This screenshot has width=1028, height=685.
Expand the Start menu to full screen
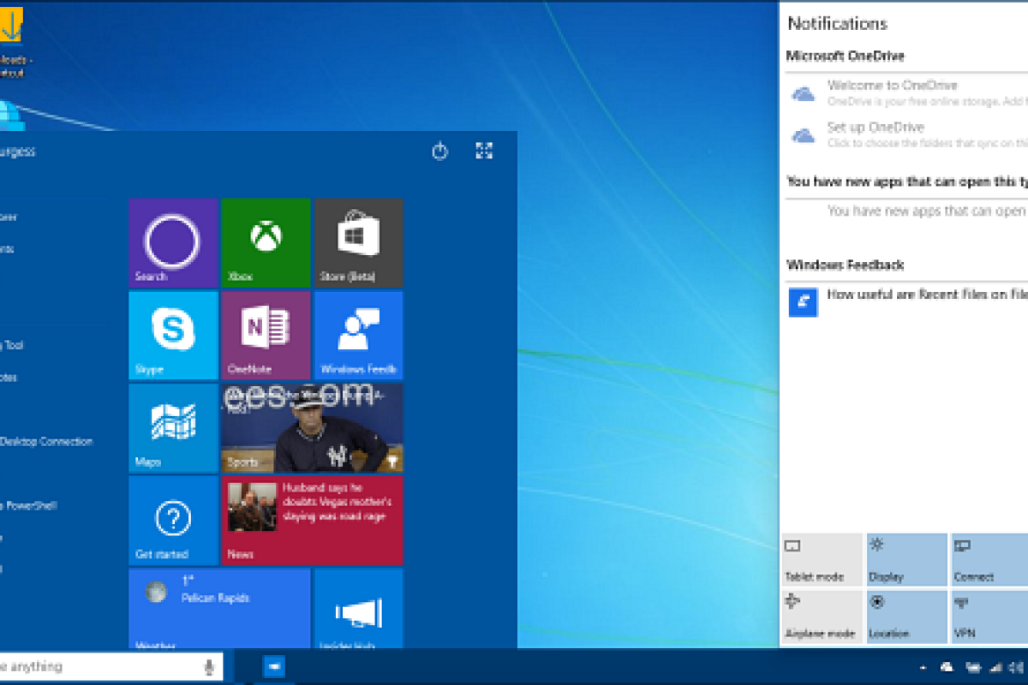tap(484, 151)
